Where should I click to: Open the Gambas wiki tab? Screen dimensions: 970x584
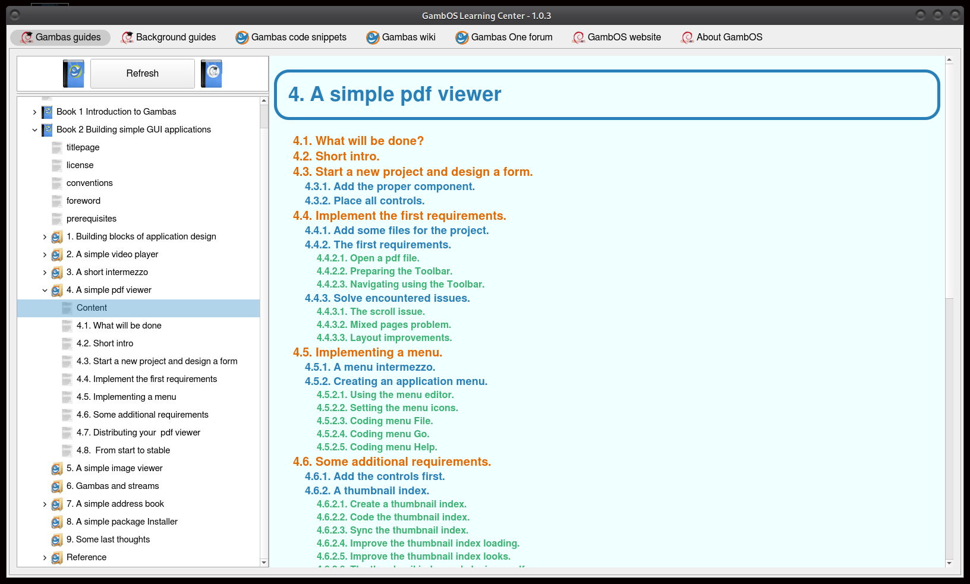401,37
